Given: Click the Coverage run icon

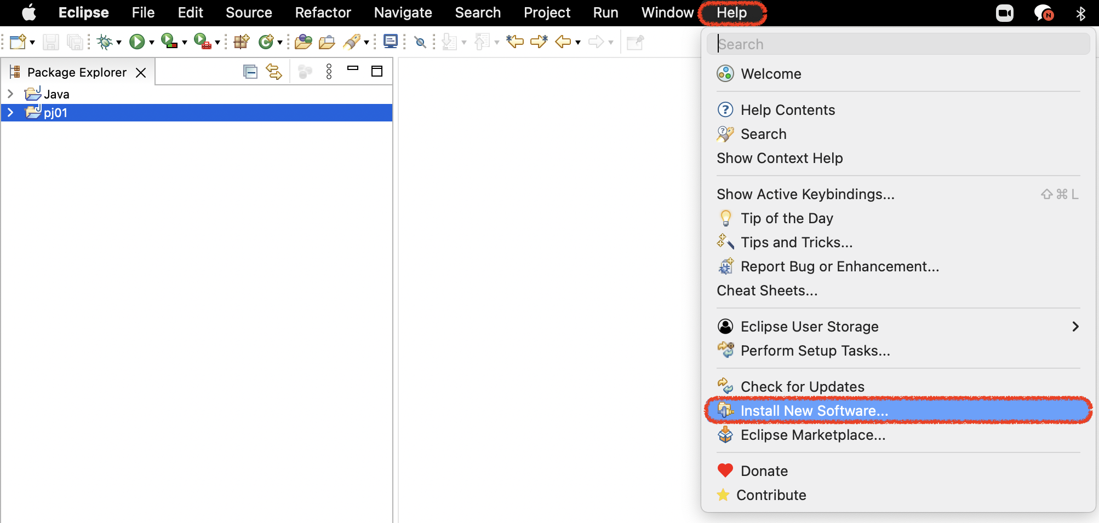Looking at the screenshot, I should [169, 42].
